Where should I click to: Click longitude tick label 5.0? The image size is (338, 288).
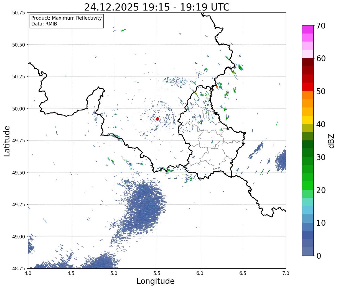point(114,273)
